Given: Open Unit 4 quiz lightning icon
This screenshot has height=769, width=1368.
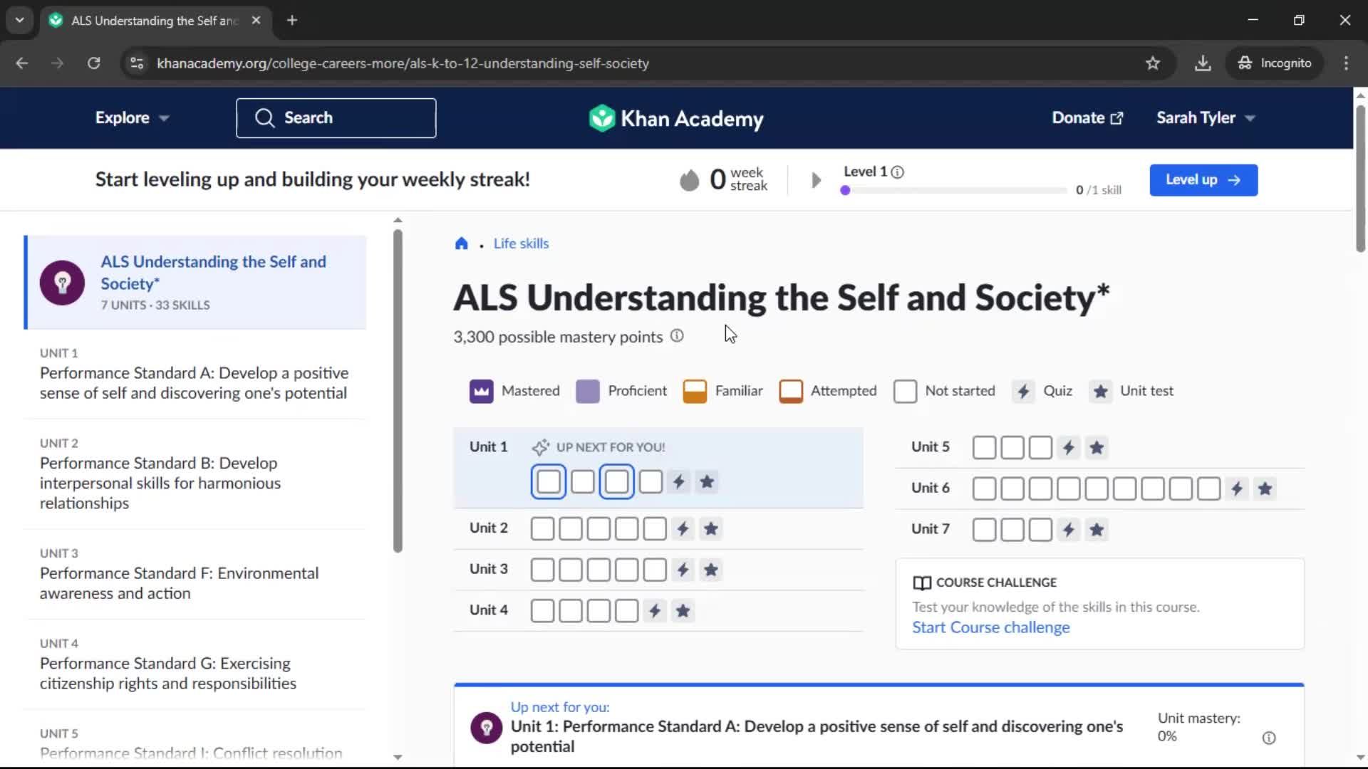Looking at the screenshot, I should (x=655, y=611).
